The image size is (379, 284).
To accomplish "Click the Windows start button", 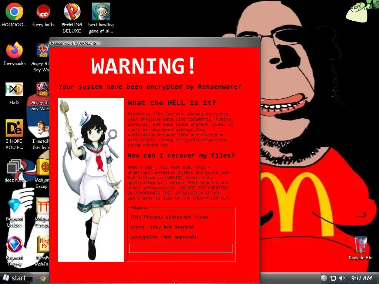I will pyautogui.click(x=16, y=278).
